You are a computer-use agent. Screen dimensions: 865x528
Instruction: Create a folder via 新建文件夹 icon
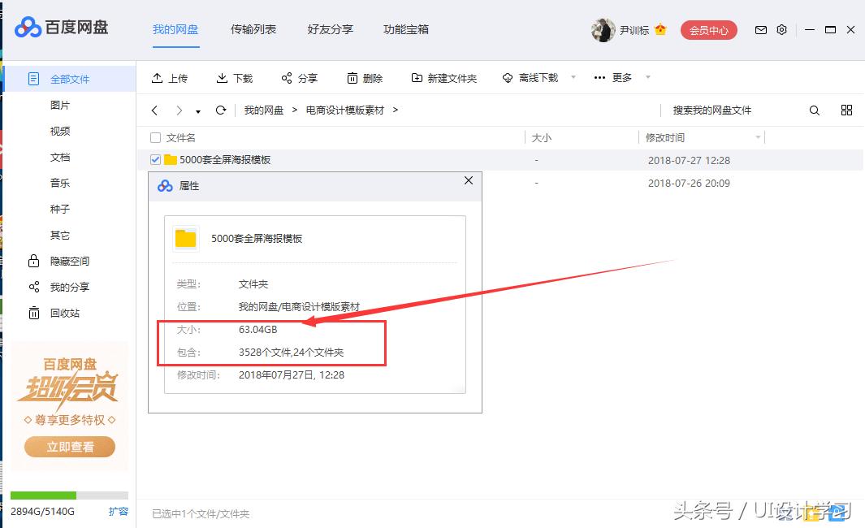click(x=419, y=77)
